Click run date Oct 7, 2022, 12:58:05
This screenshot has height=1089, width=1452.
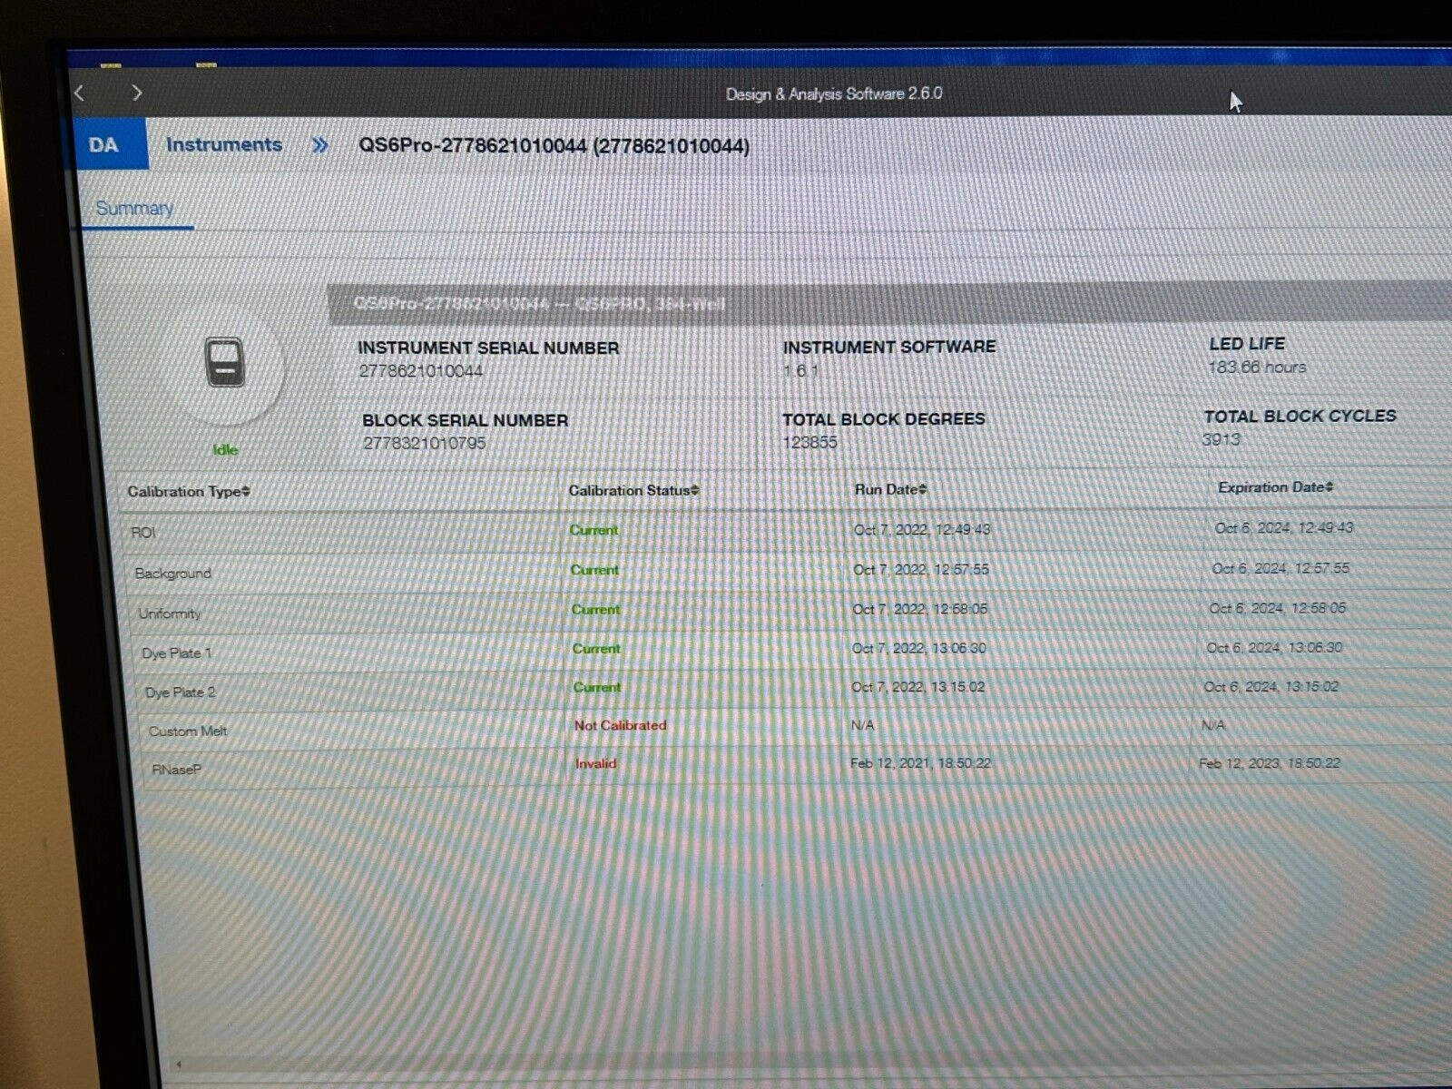click(x=919, y=609)
